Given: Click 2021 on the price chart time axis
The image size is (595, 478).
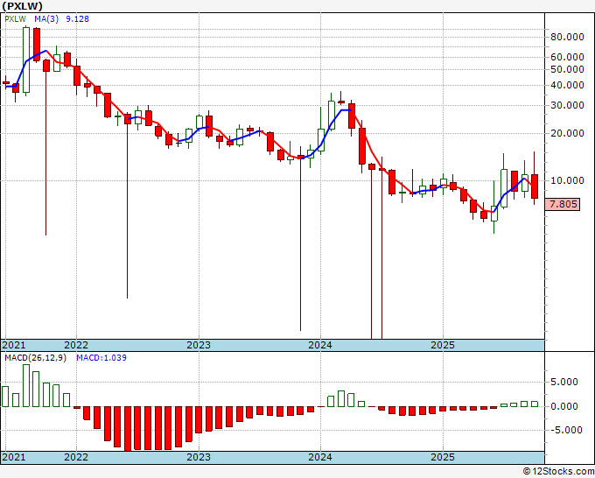Looking at the screenshot, I should [x=14, y=345].
